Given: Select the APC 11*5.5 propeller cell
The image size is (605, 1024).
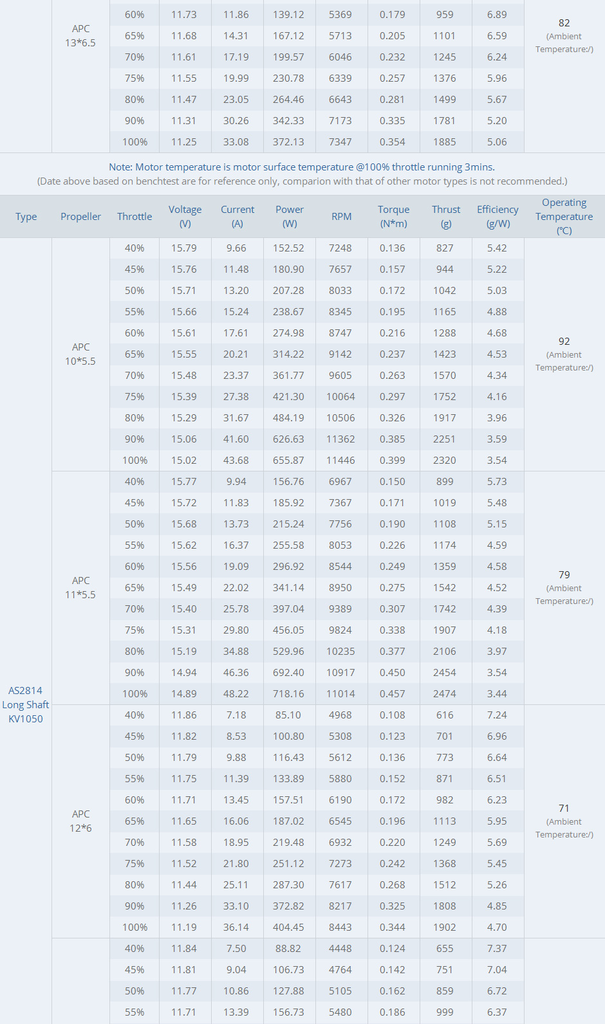Looking at the screenshot, I should pos(80,588).
